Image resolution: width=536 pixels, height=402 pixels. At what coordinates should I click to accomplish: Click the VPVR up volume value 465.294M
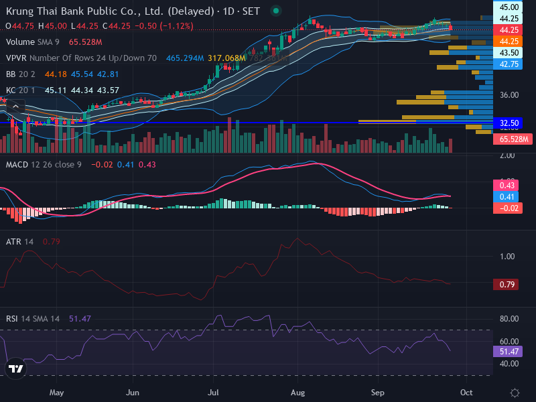185,58
